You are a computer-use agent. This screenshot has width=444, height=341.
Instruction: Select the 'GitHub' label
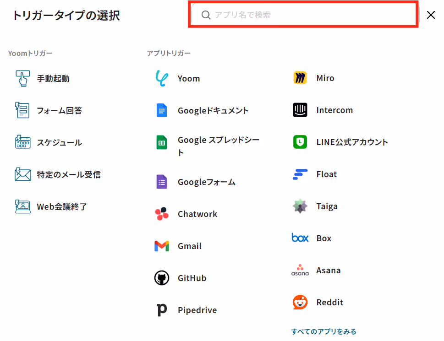192,278
